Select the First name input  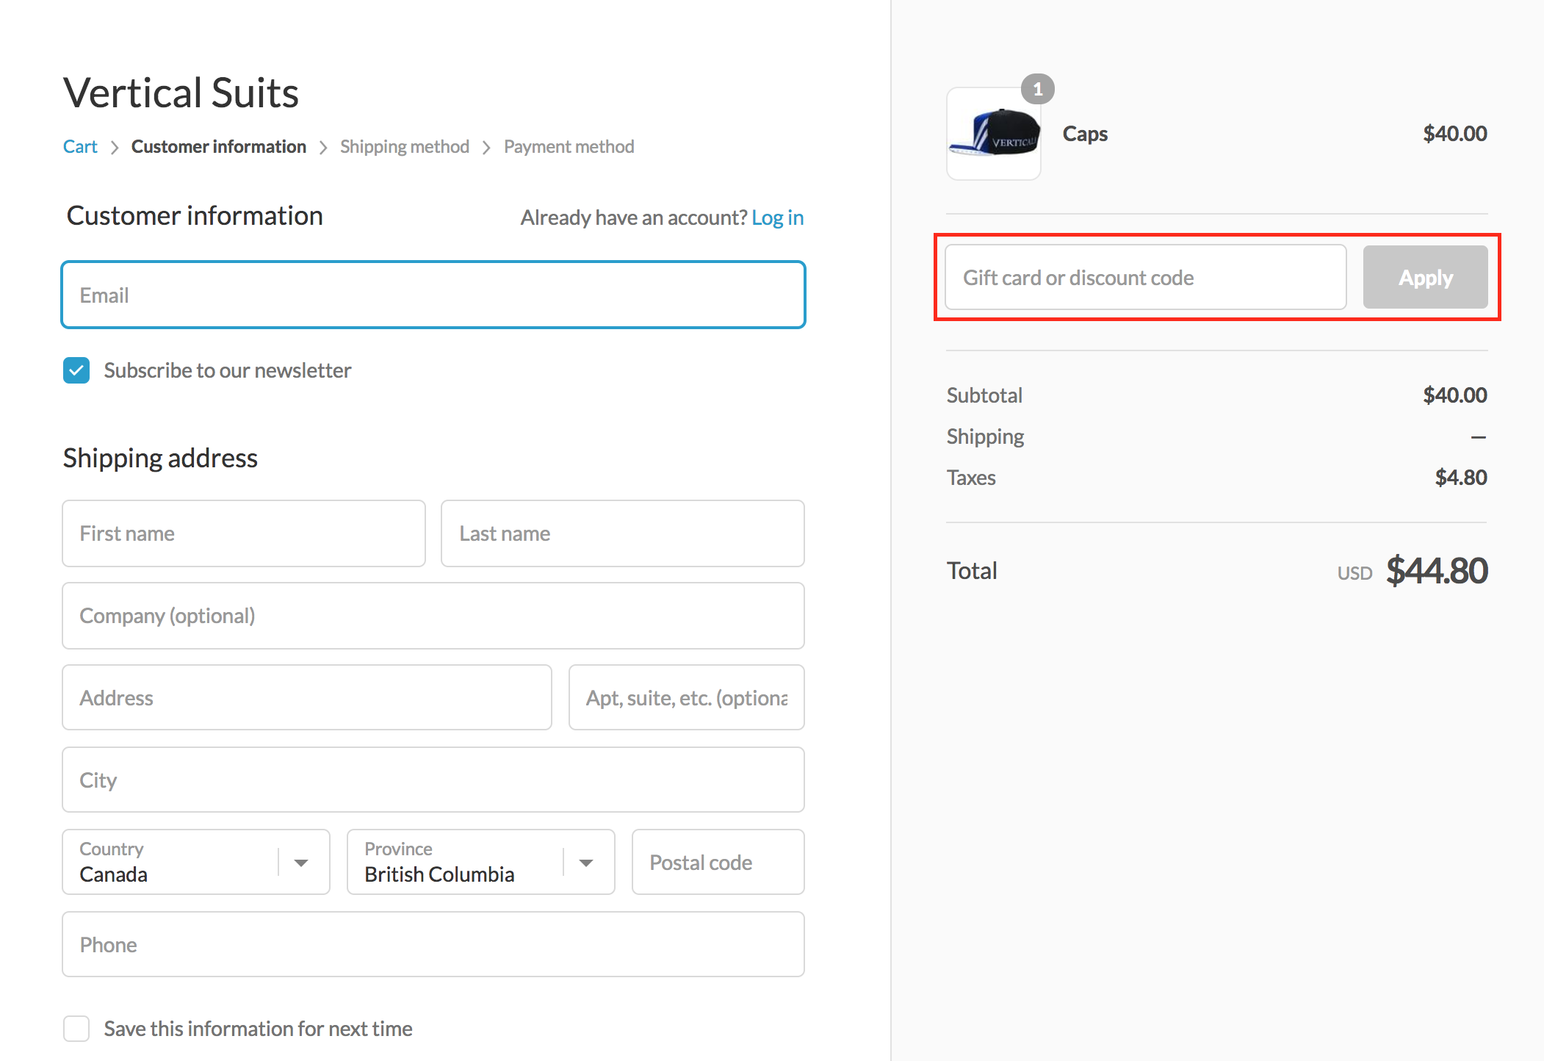coord(244,533)
